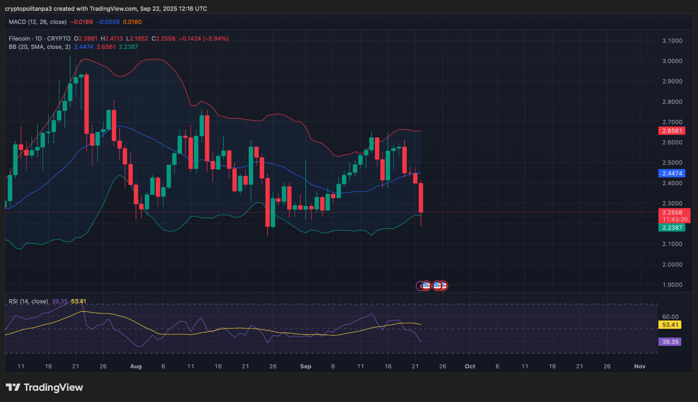Image resolution: width=698 pixels, height=402 pixels.
Task: Click the Aug label on time axis
Action: click(x=136, y=366)
